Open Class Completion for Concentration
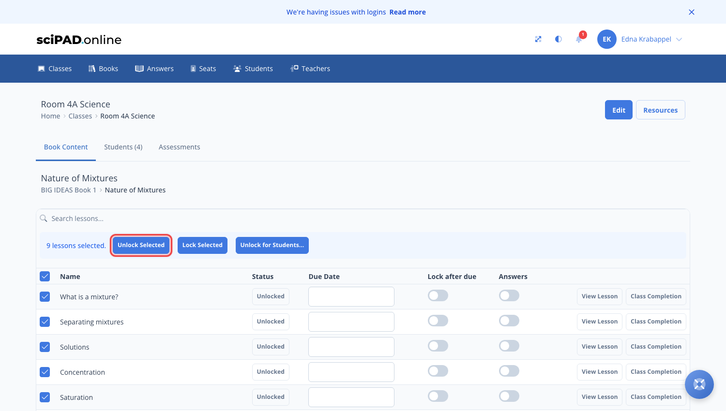 click(656, 372)
